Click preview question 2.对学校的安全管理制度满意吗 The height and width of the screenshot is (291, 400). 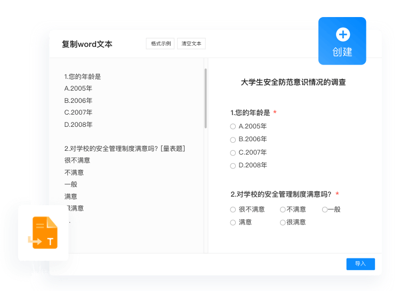[x=281, y=195]
